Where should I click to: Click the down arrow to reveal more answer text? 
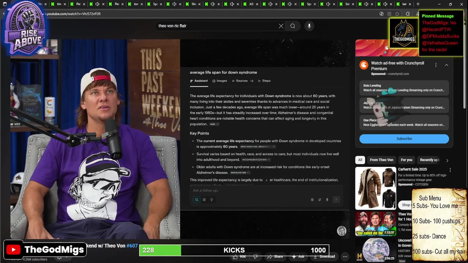267,180
